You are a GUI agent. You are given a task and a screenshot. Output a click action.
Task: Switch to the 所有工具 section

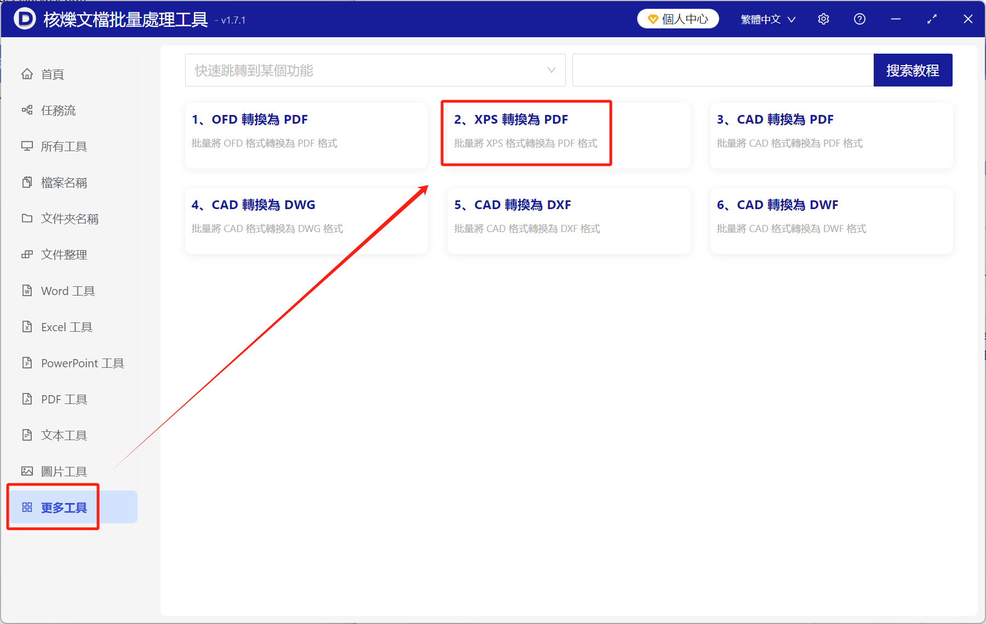[64, 146]
